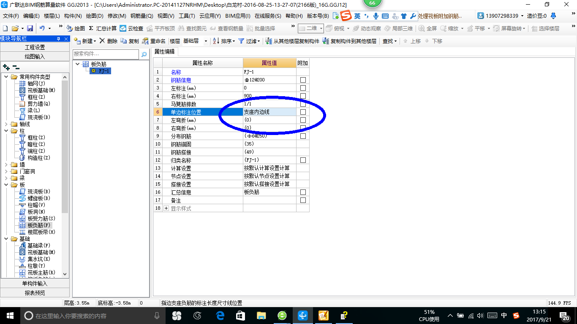
Task: Switch to 绘图 drawing mode
Action: 76,28
